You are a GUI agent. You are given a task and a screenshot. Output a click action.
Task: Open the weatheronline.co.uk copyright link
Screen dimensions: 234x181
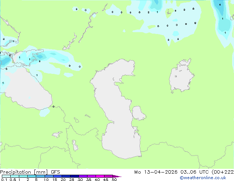click(203, 178)
